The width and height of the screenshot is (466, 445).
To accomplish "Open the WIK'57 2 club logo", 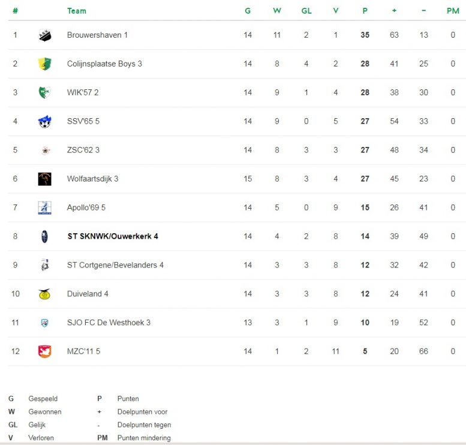I will pos(45,92).
